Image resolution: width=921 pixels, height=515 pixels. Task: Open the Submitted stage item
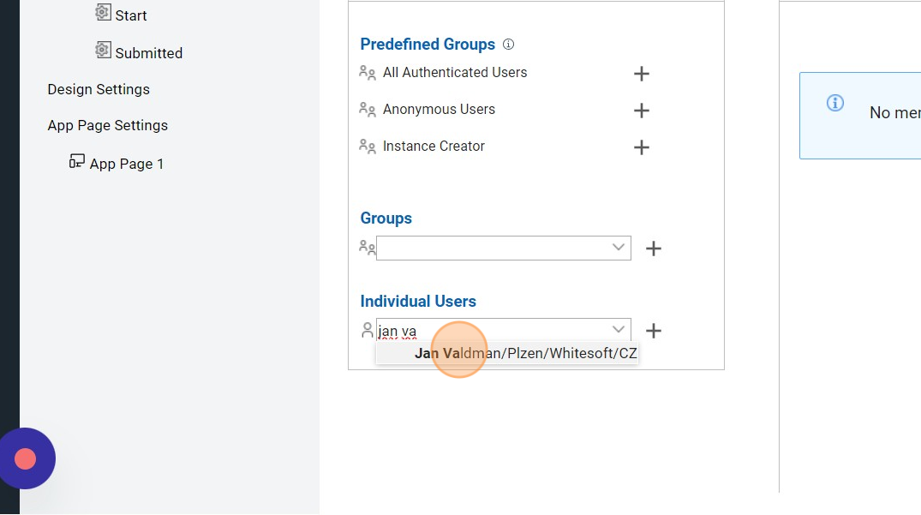(148, 53)
